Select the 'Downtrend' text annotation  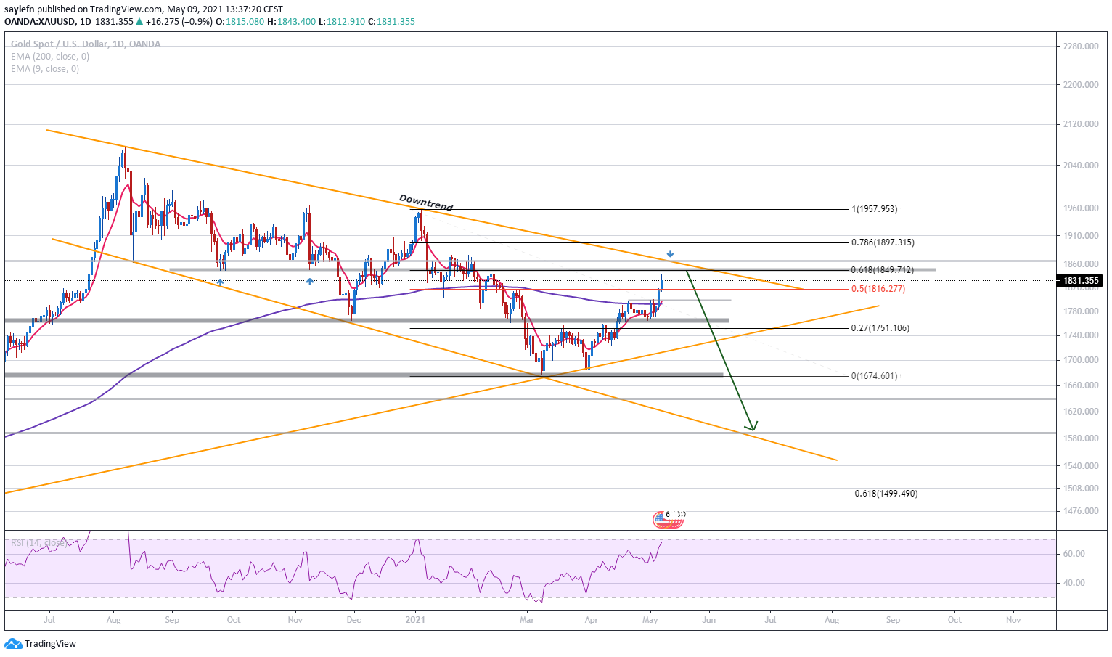point(426,203)
